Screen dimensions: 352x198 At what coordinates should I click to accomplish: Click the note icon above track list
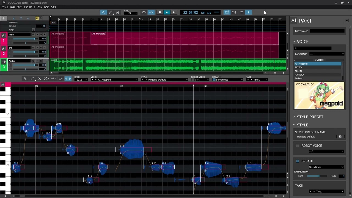13,18
